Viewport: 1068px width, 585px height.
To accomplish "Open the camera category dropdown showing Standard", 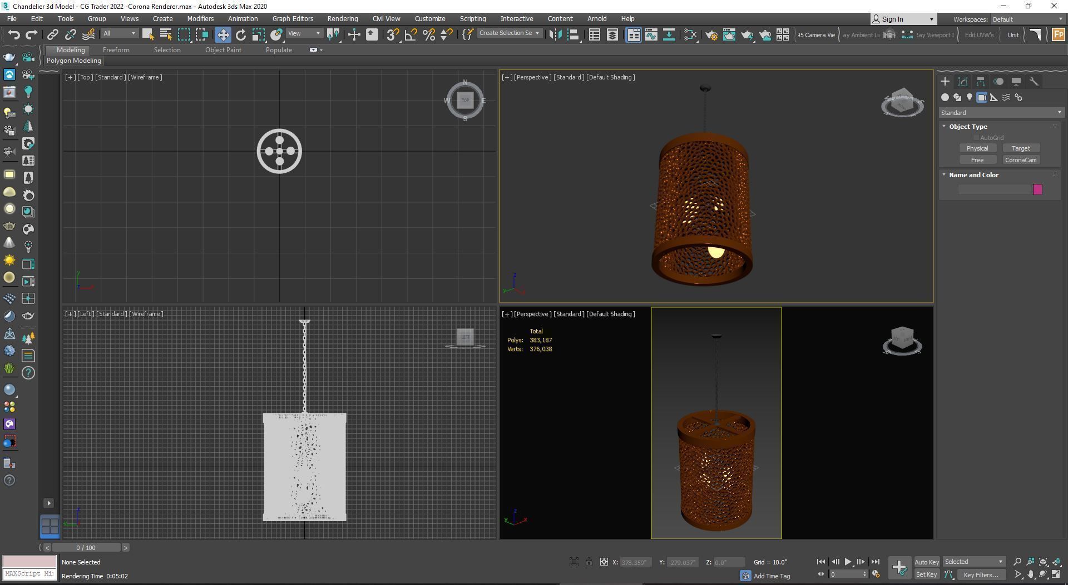I will point(1001,113).
